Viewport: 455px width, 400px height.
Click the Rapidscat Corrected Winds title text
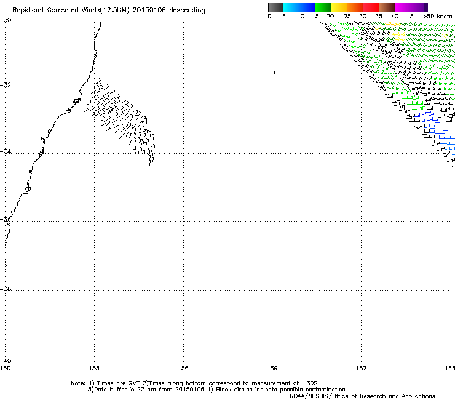click(x=109, y=10)
